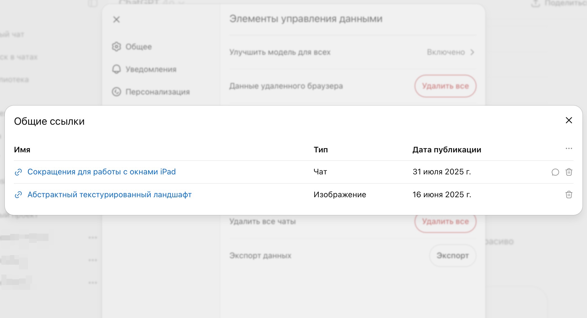
Task: Select the Персонализация settings tab
Action: point(157,92)
